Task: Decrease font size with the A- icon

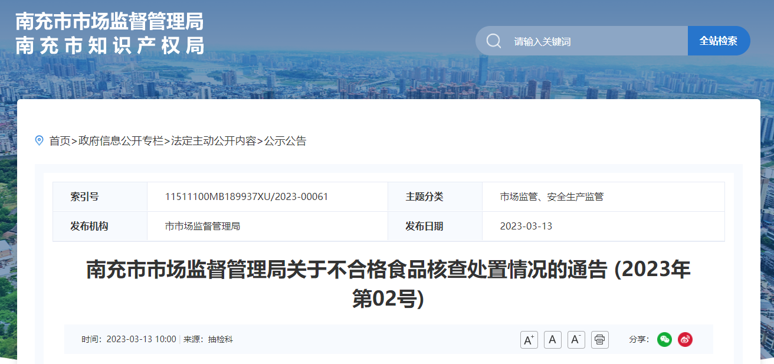Action: coord(576,340)
